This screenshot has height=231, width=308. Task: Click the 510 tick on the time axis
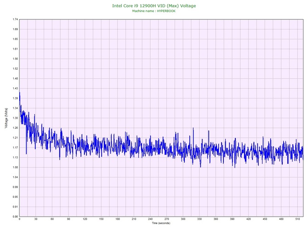tap(297, 219)
